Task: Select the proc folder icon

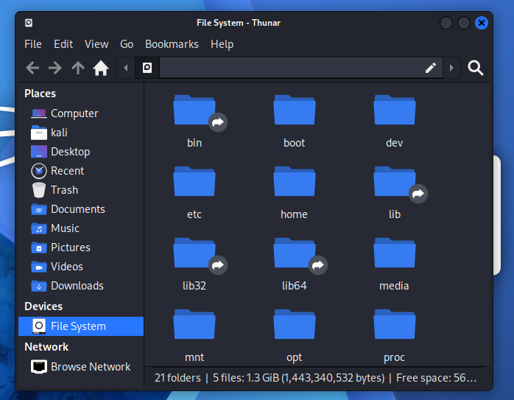Action: pyautogui.click(x=395, y=325)
